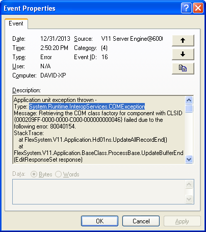Click the (EditResponseSet response) line
This screenshot has width=206, height=232.
click(x=48, y=160)
